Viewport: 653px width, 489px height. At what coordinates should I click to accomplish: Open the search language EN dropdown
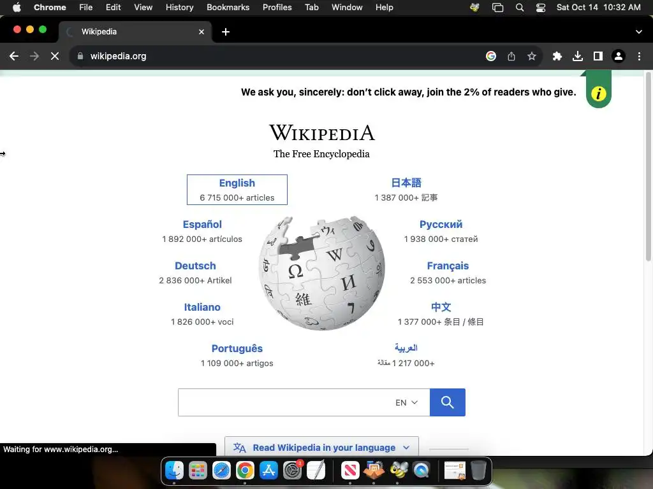406,402
